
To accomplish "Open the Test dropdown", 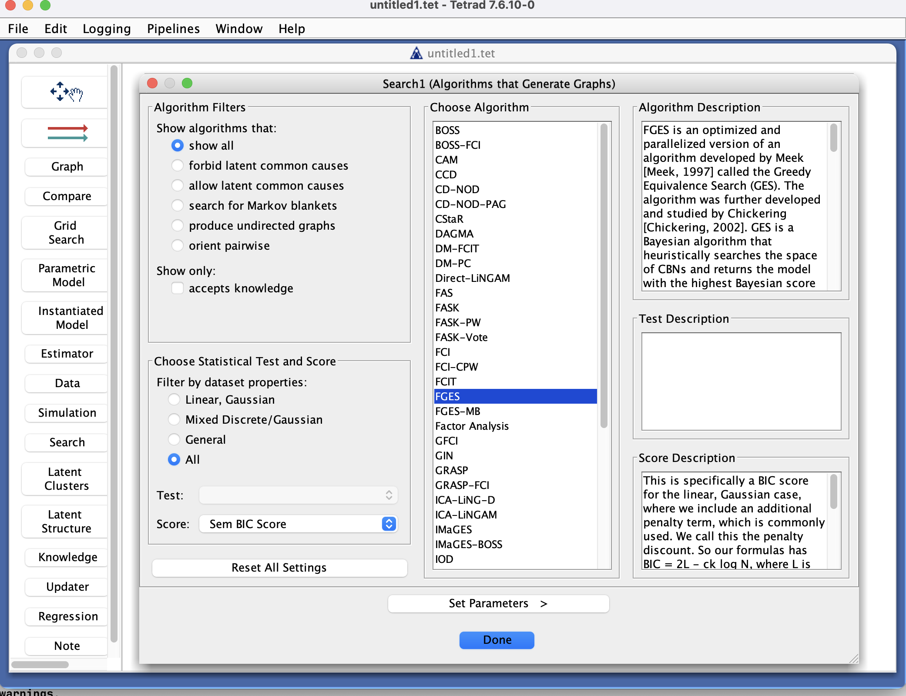I will click(x=298, y=495).
